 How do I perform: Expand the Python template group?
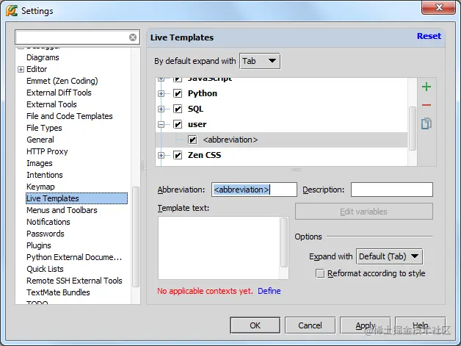[161, 93]
